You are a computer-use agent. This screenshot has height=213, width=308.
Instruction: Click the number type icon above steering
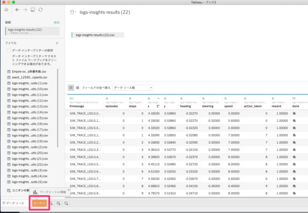click(x=203, y=98)
